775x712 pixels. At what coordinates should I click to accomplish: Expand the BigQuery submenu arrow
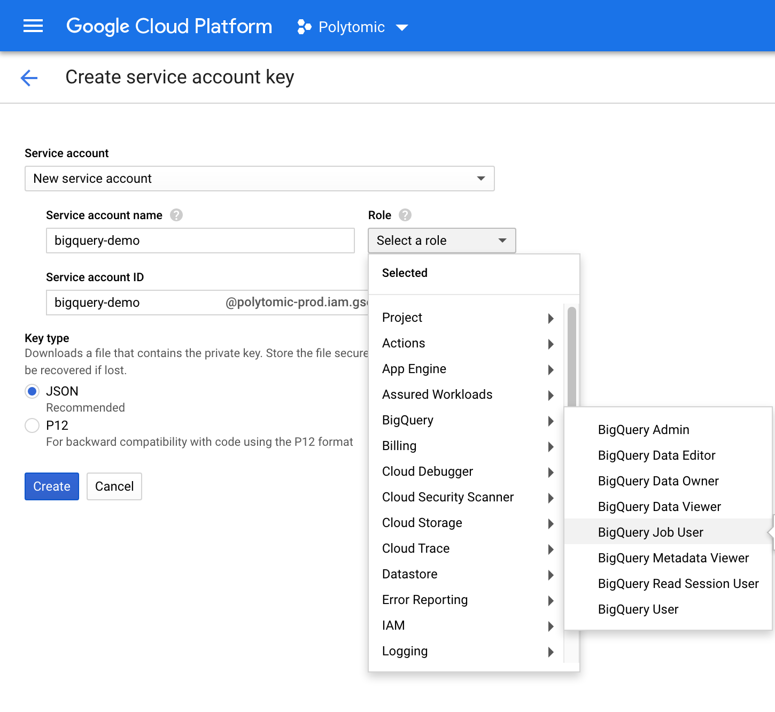[x=551, y=421]
